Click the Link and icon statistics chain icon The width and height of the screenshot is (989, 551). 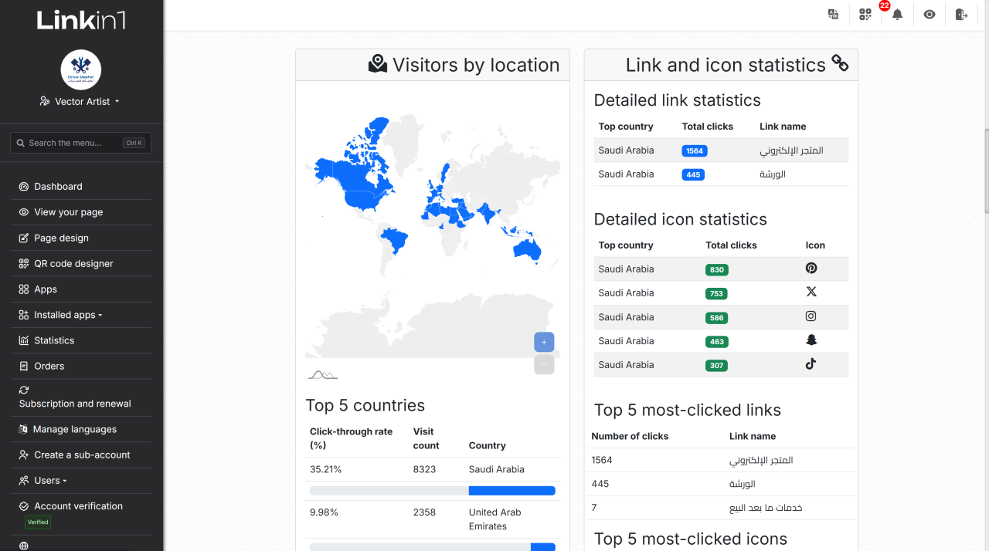point(840,64)
